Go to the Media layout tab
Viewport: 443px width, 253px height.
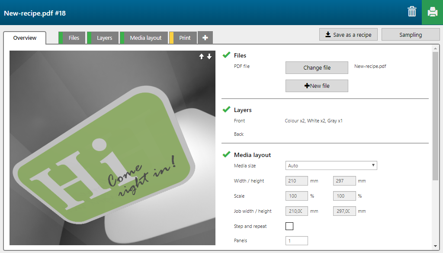pyautogui.click(x=144, y=38)
